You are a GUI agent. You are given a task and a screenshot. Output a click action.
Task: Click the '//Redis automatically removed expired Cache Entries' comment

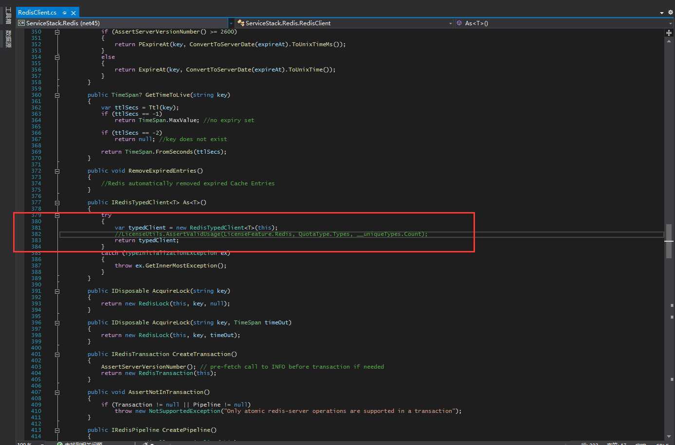[188, 183]
